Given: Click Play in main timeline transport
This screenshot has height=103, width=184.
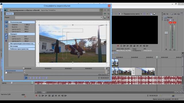Looking at the screenshot, I should click(x=46, y=96).
